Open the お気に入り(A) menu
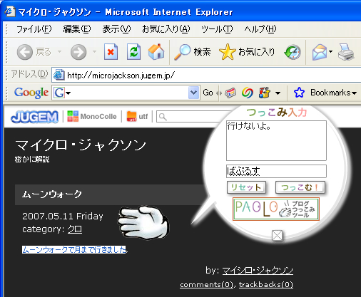This screenshot has height=297, width=361. (x=166, y=29)
